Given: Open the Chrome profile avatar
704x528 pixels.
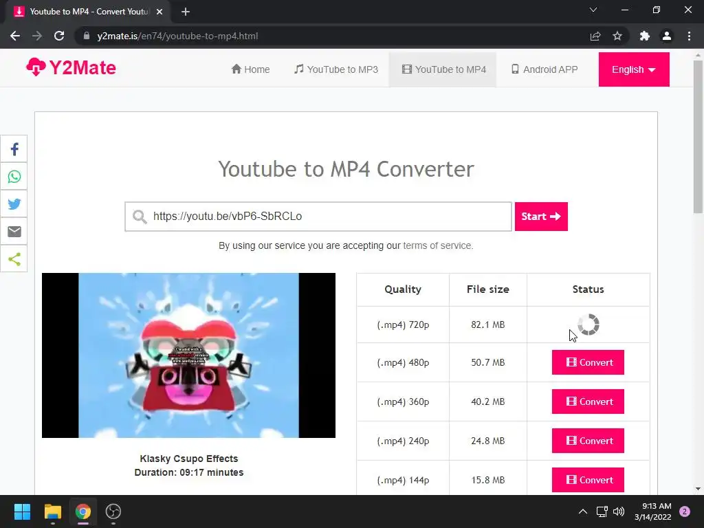Looking at the screenshot, I should coord(667,36).
